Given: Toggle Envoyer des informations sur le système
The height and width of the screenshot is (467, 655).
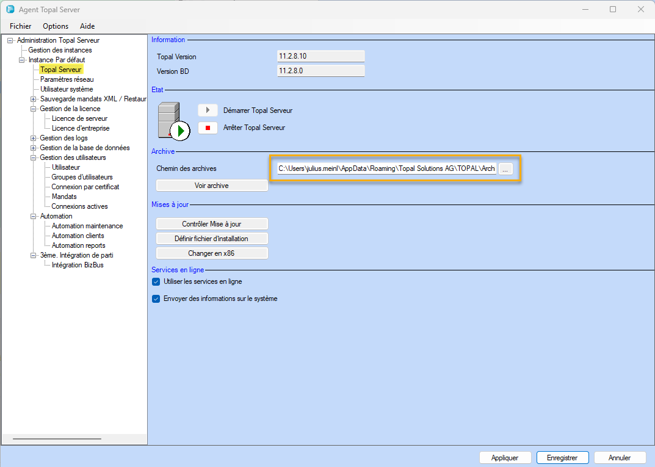Looking at the screenshot, I should (156, 299).
